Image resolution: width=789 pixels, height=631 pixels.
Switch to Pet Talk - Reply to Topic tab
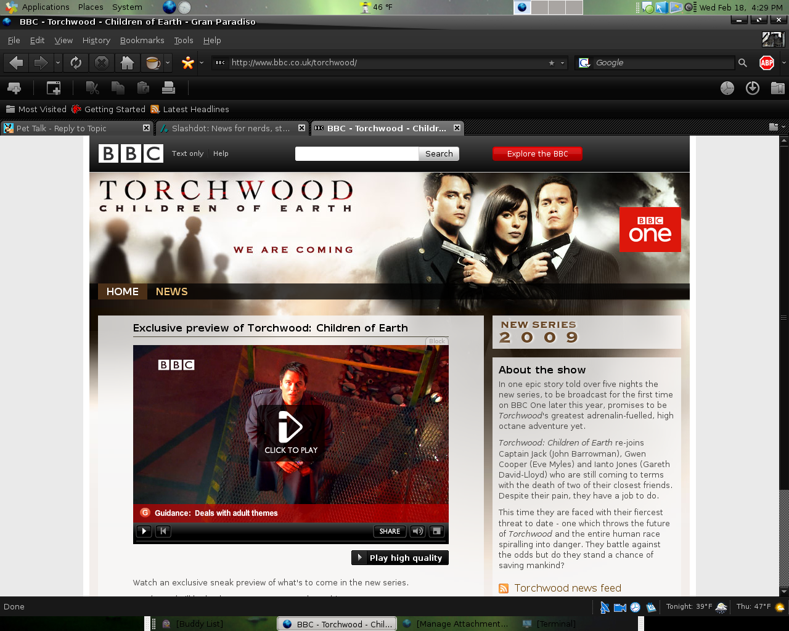[77, 128]
